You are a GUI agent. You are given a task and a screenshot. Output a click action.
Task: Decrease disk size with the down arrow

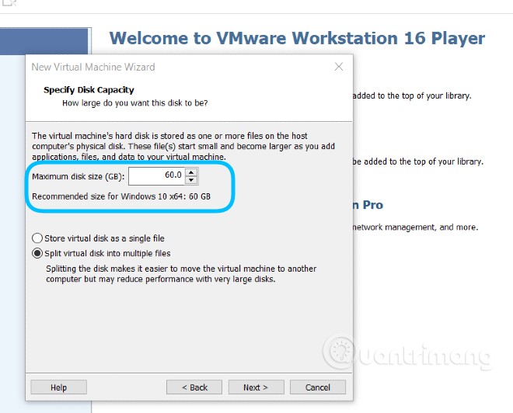(191, 180)
